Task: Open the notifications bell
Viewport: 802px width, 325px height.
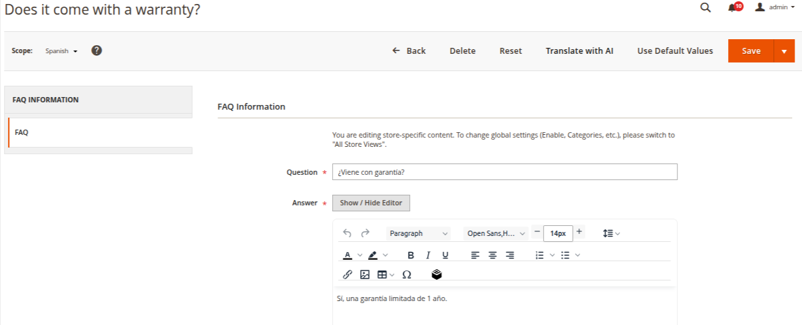Action: (x=733, y=8)
